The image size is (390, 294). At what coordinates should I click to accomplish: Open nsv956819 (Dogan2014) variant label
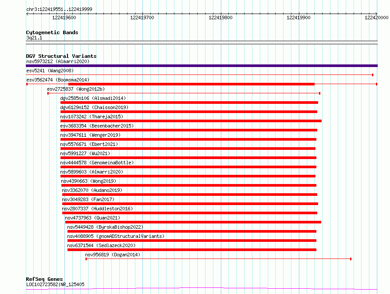click(113, 255)
